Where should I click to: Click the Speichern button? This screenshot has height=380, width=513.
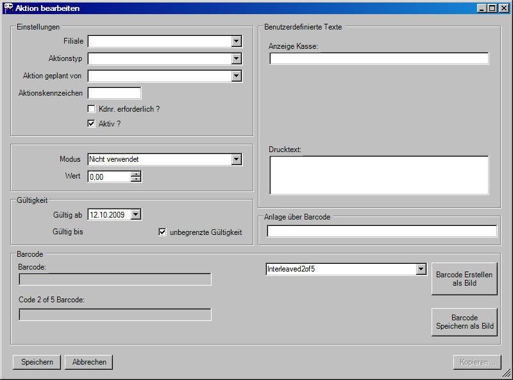coord(37,362)
